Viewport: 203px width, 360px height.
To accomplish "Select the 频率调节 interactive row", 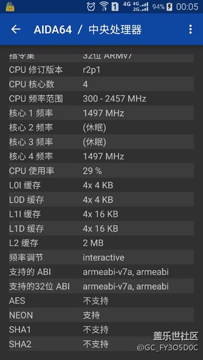I will (x=101, y=258).
